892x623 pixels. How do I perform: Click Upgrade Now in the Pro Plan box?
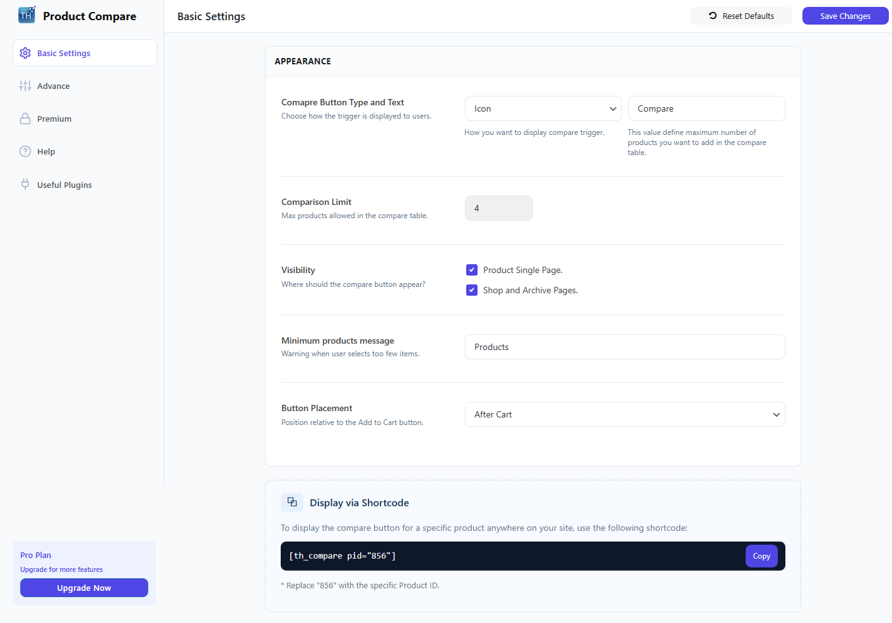(84, 587)
